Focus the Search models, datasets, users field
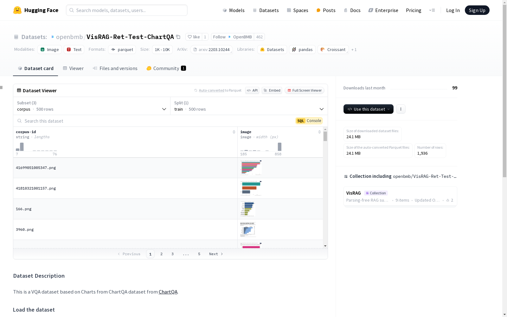 pos(127,10)
